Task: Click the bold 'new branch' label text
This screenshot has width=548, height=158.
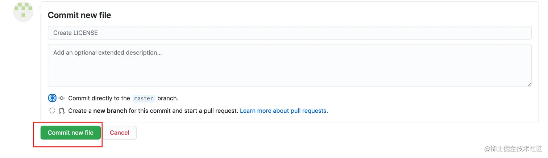Action: click(110, 111)
